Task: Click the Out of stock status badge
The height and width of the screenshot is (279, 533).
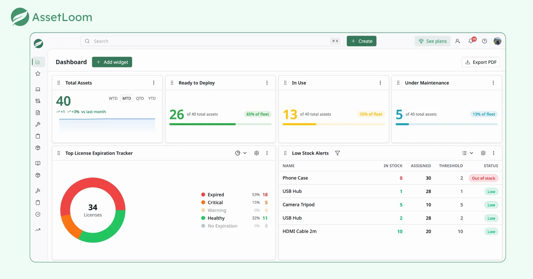Action: [484, 178]
